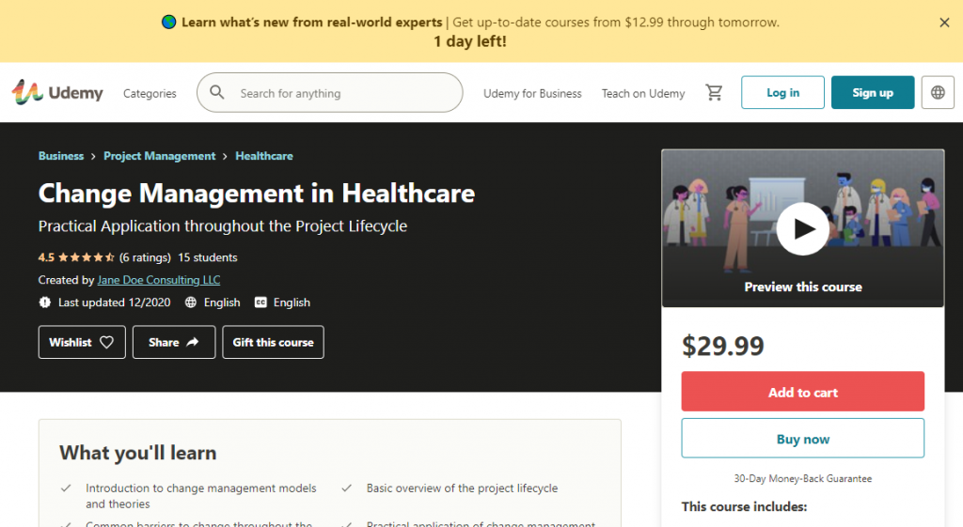Open the shopping cart

point(715,93)
